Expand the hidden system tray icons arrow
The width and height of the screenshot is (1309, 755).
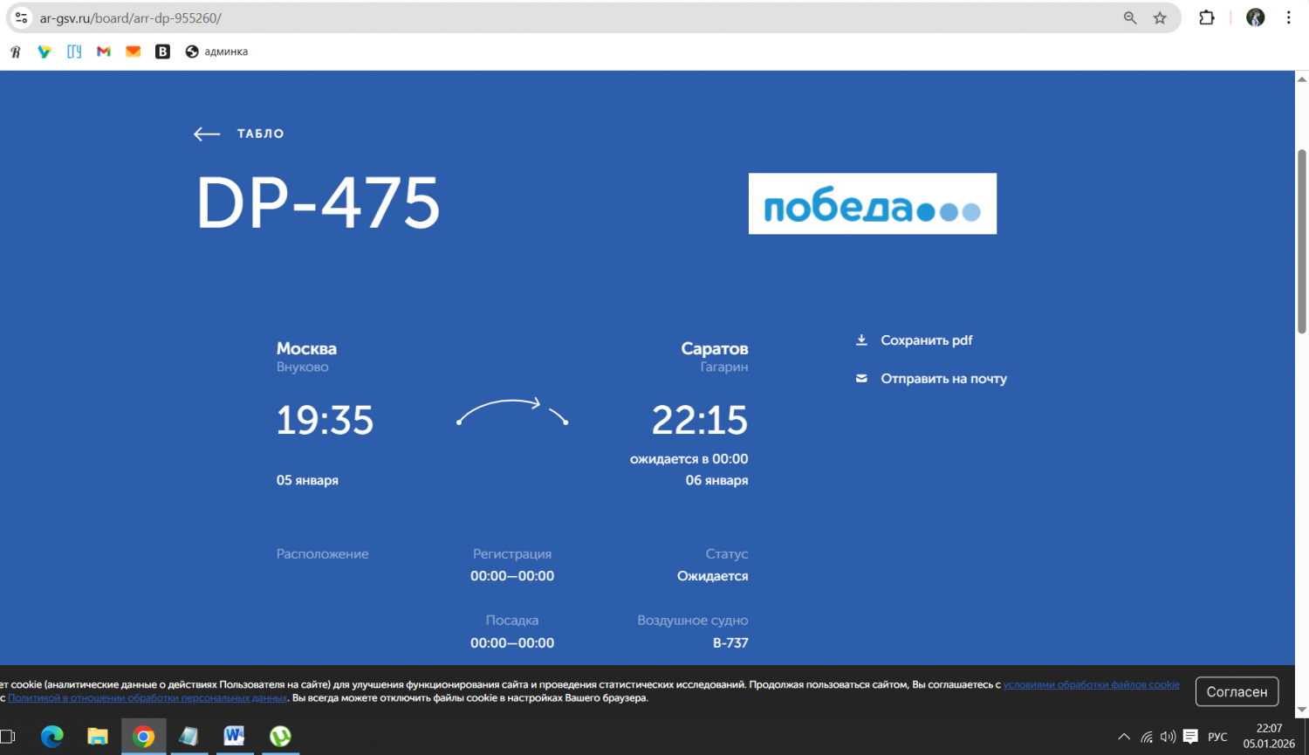tap(1124, 737)
